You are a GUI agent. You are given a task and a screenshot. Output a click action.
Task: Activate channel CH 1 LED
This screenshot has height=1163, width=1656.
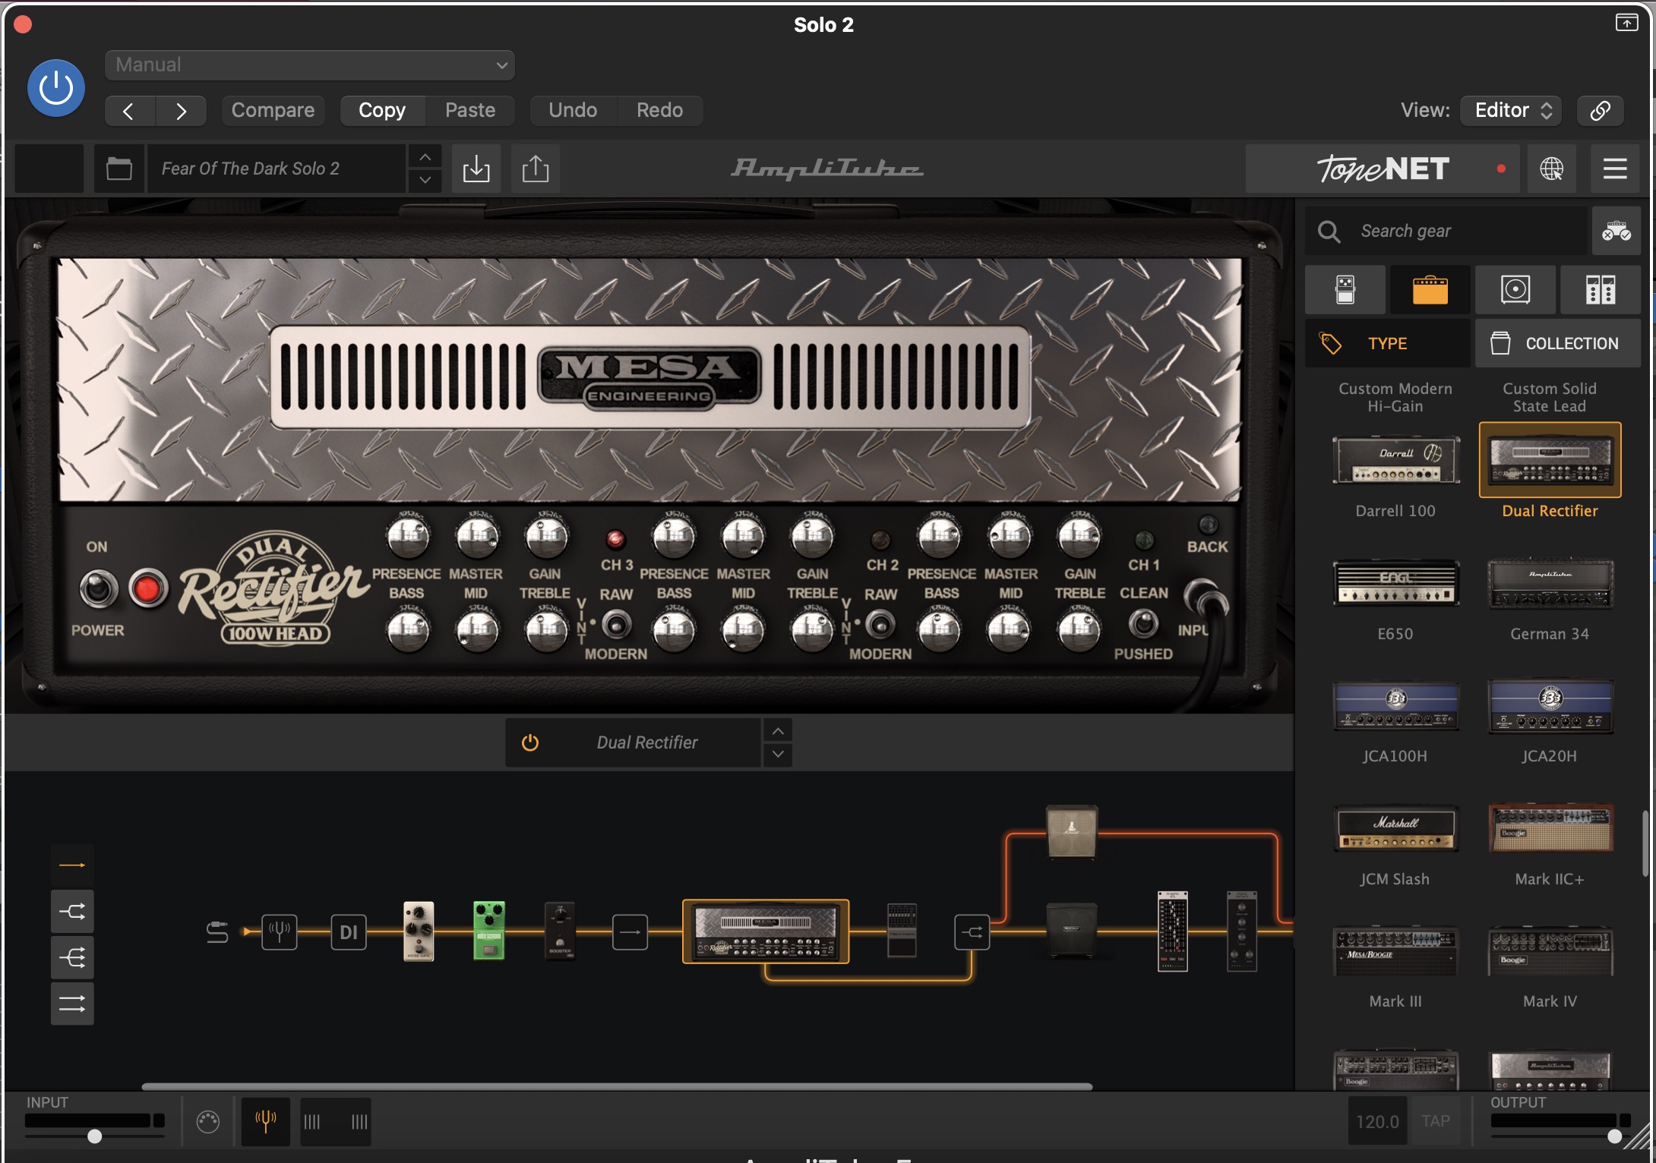pyautogui.click(x=1143, y=540)
